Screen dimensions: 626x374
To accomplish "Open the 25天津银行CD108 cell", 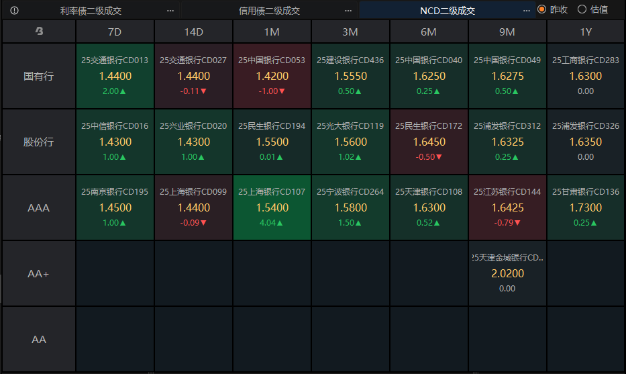I will [429, 207].
